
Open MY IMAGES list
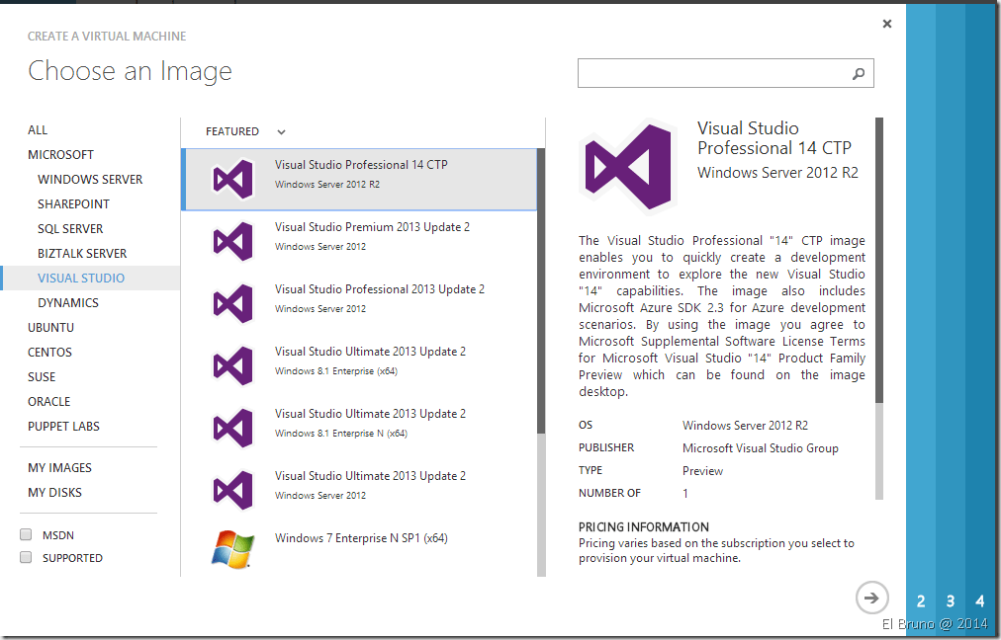59,468
